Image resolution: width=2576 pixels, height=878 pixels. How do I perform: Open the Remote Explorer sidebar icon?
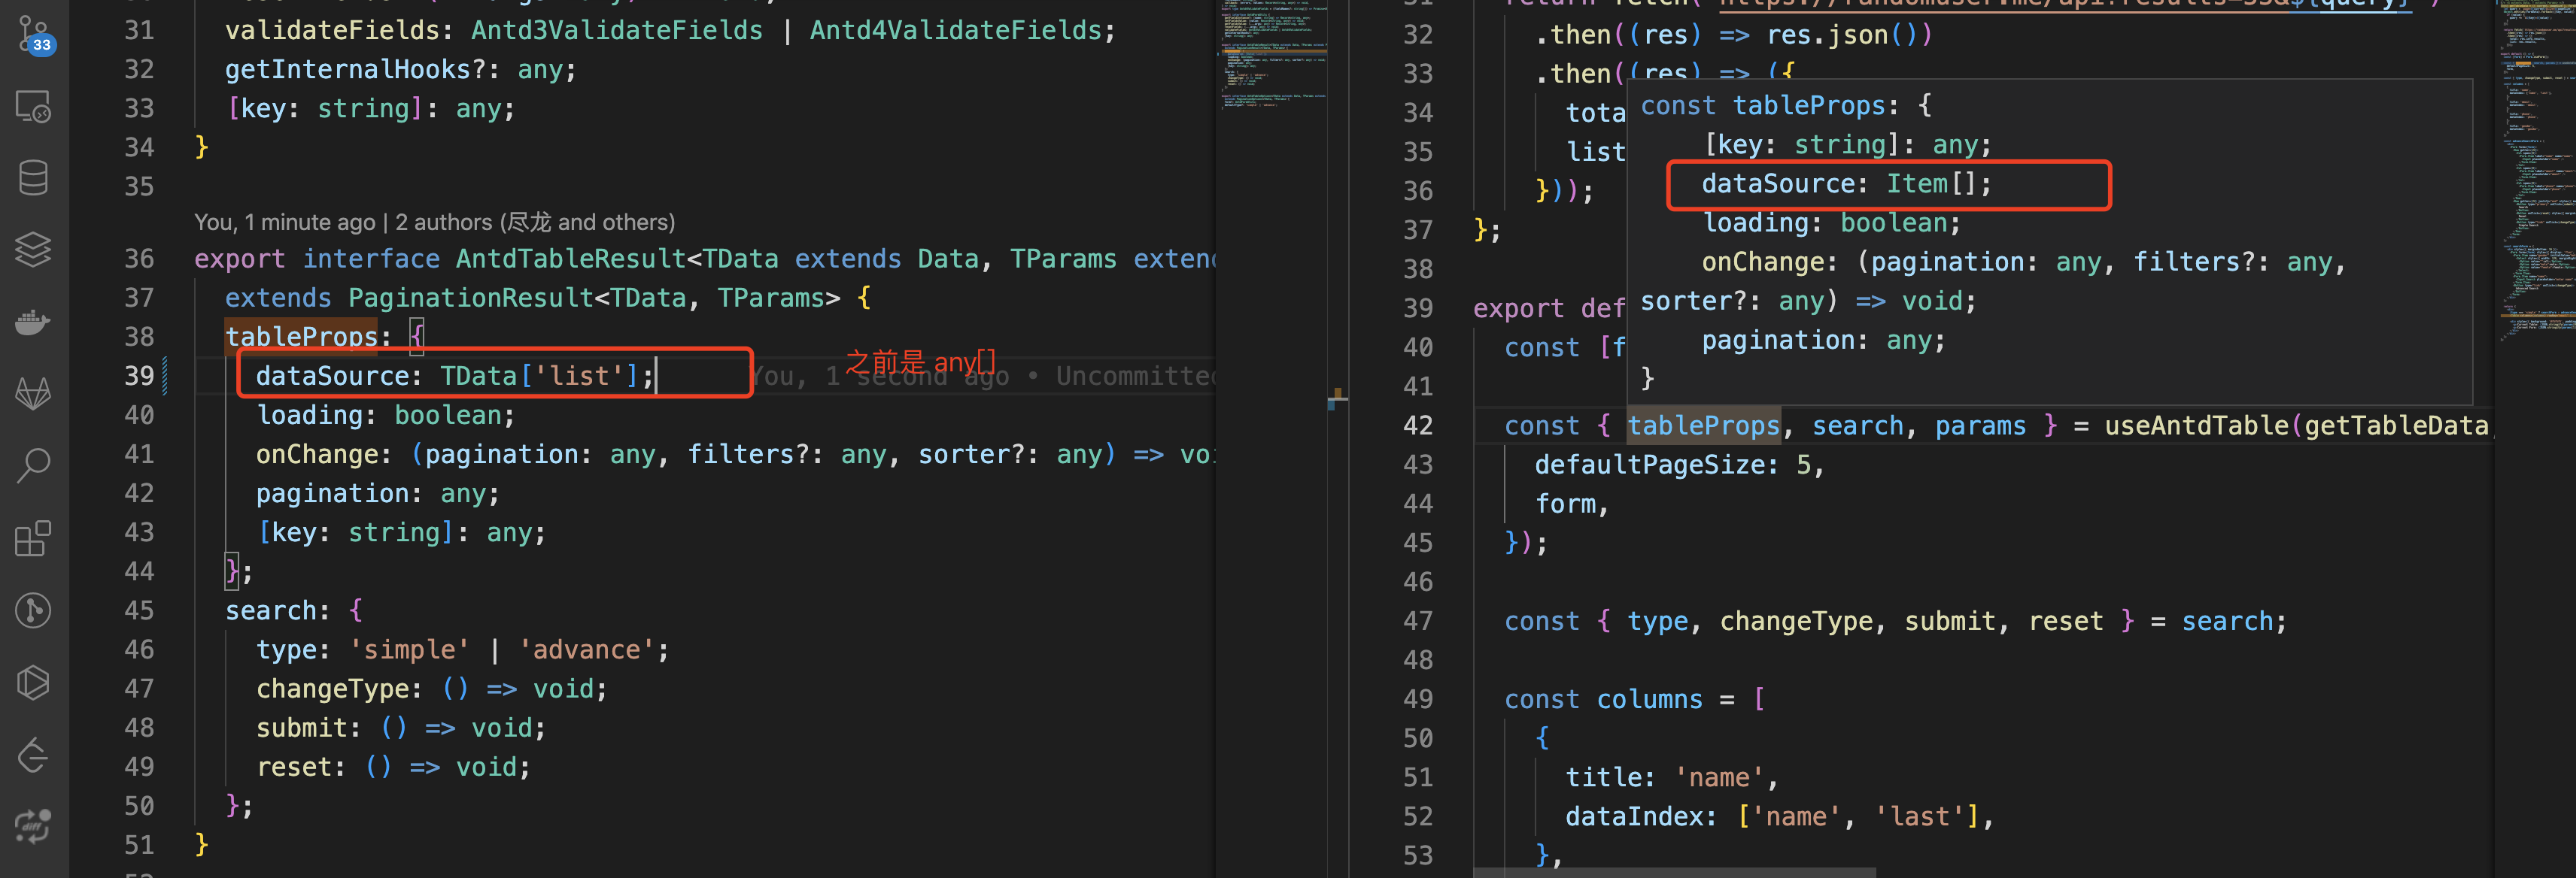pyautogui.click(x=33, y=107)
